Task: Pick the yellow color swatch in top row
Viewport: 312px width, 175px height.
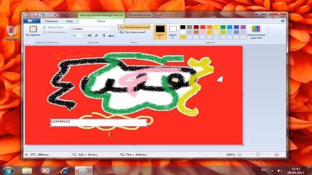Action: pyautogui.click(x=216, y=27)
